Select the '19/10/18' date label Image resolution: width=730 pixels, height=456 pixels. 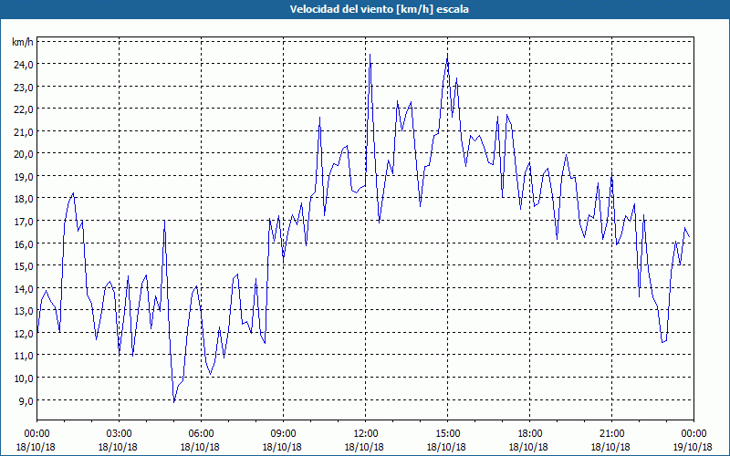click(x=693, y=447)
